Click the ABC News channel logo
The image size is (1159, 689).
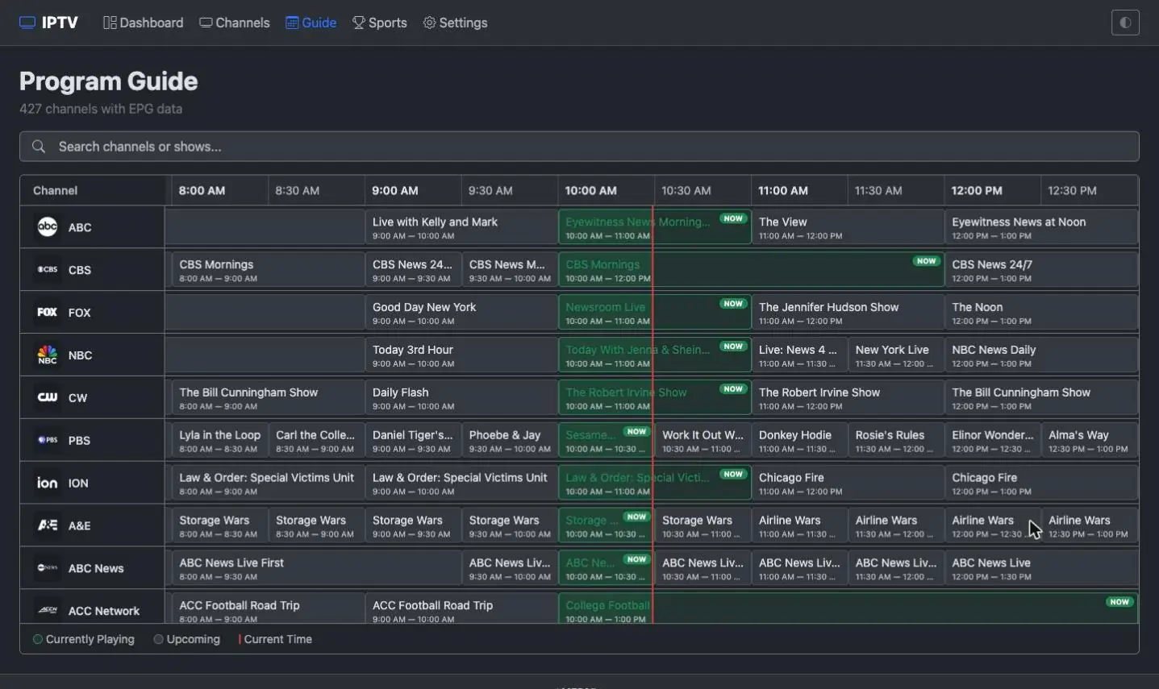coord(48,568)
